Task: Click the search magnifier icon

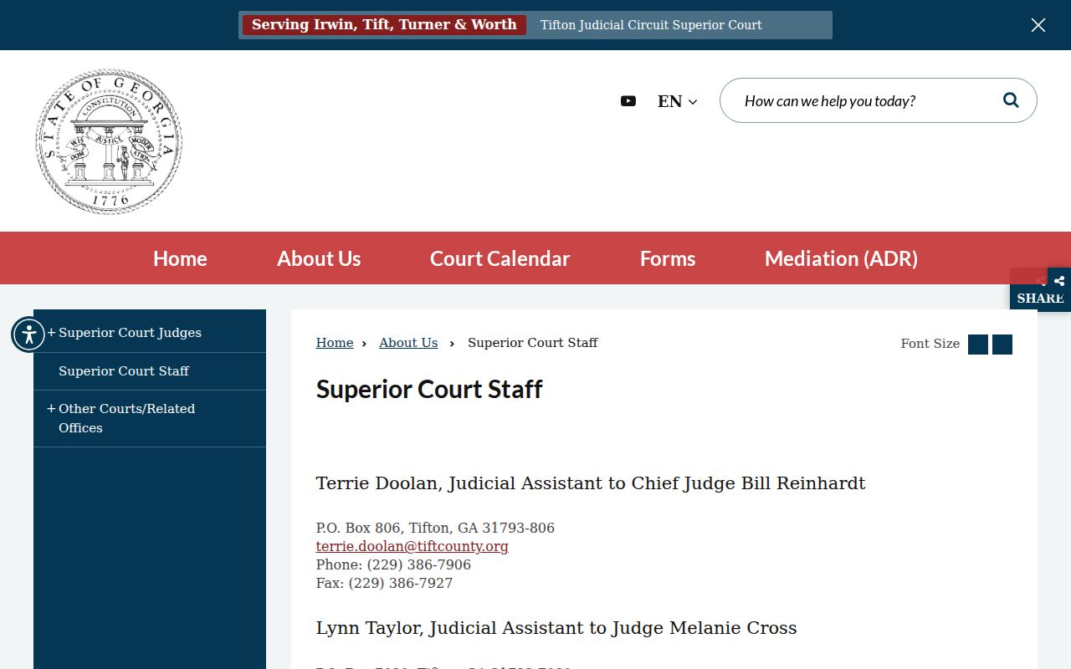Action: (x=1011, y=100)
